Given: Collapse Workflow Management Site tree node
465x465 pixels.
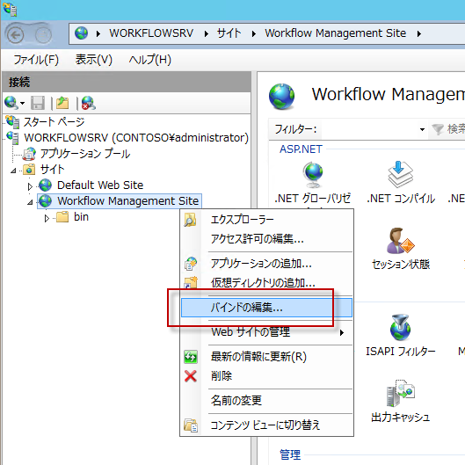Looking at the screenshot, I should (x=30, y=202).
